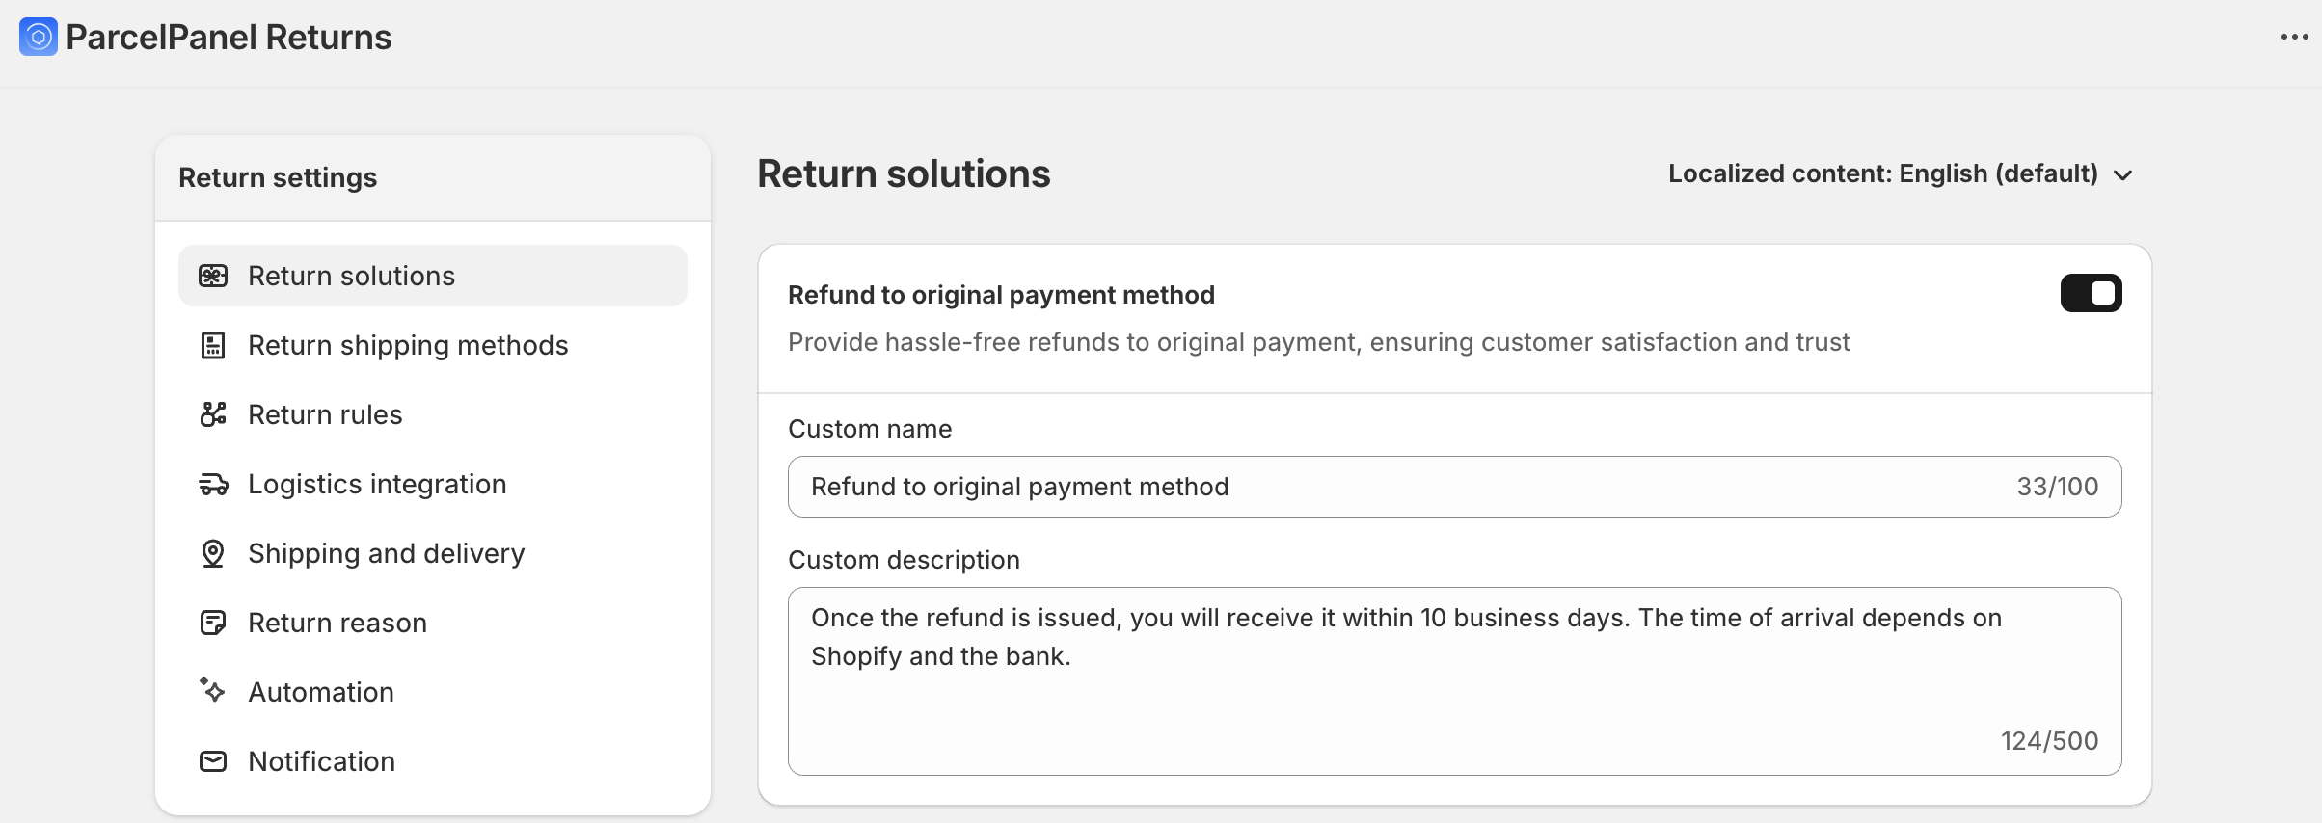Open the Return rules settings page
The height and width of the screenshot is (823, 2322).
pos(325,414)
